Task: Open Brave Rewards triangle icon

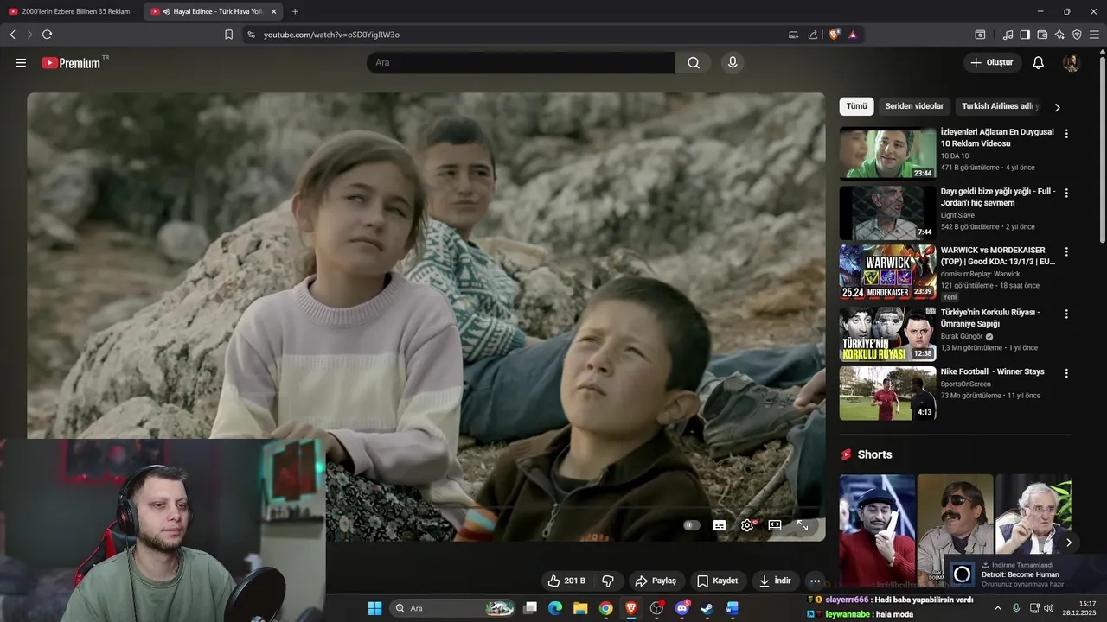Action: coord(852,35)
